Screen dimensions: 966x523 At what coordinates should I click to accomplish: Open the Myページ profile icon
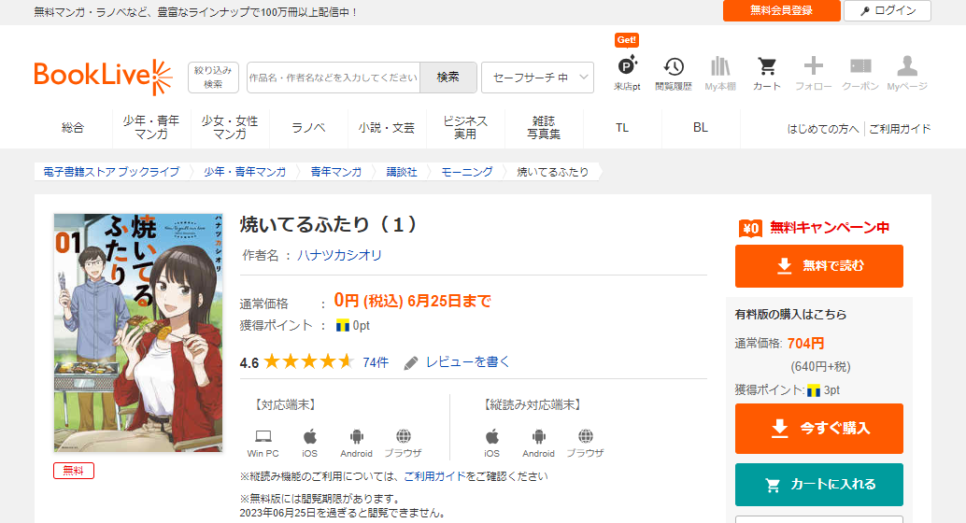pos(907,67)
